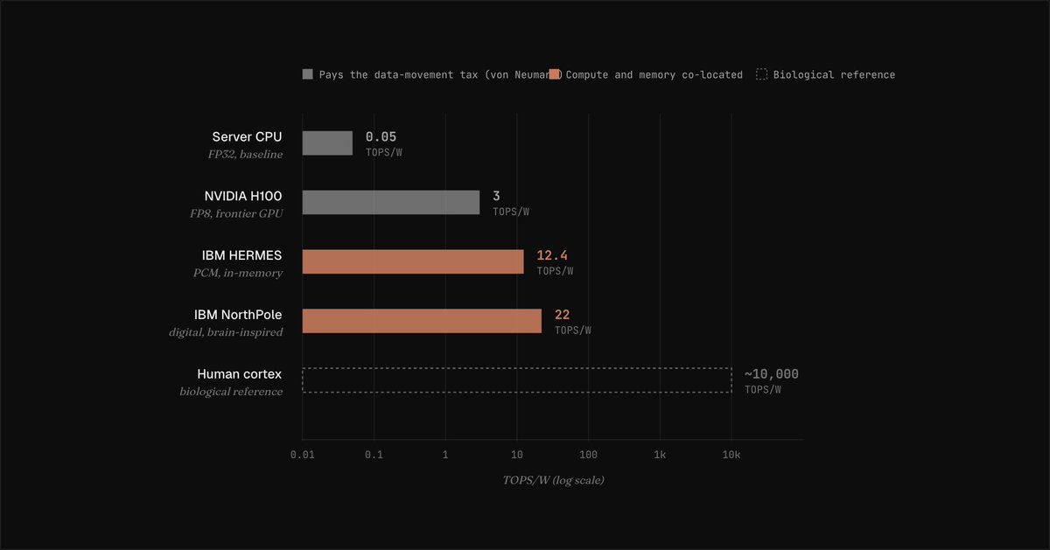Click the orange co-located legend swatch
1050x550 pixels.
[x=555, y=74]
